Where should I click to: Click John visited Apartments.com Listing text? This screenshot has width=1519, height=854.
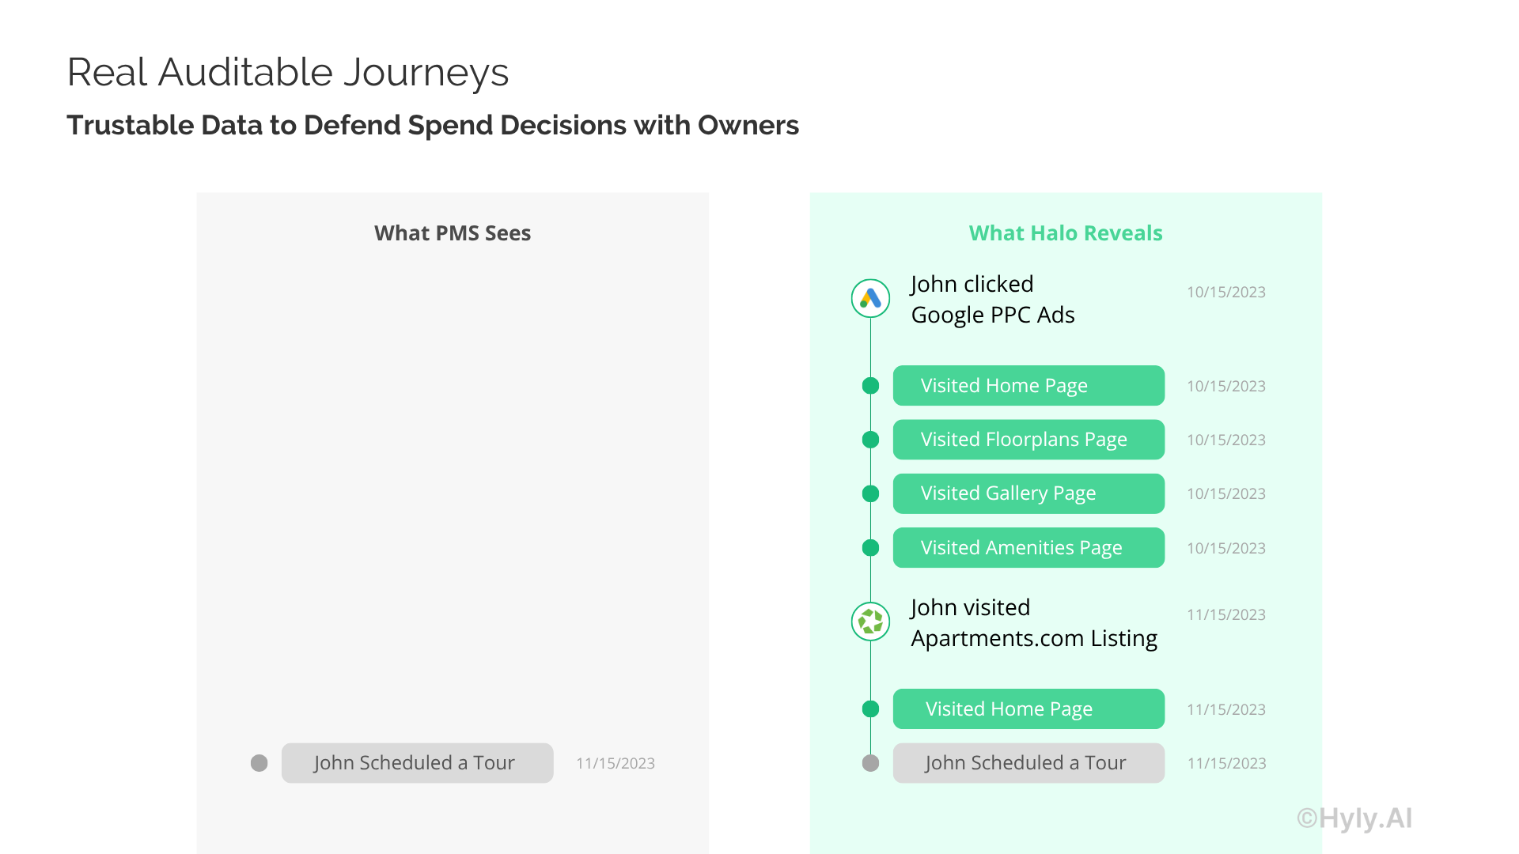point(1033,623)
